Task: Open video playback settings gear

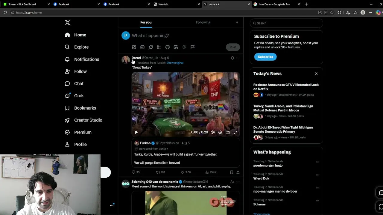Action: tap(220, 132)
